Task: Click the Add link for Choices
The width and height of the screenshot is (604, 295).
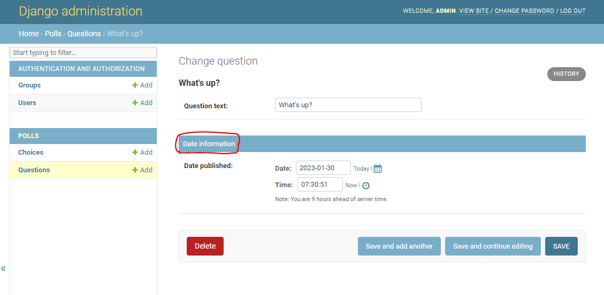Action: tap(142, 153)
